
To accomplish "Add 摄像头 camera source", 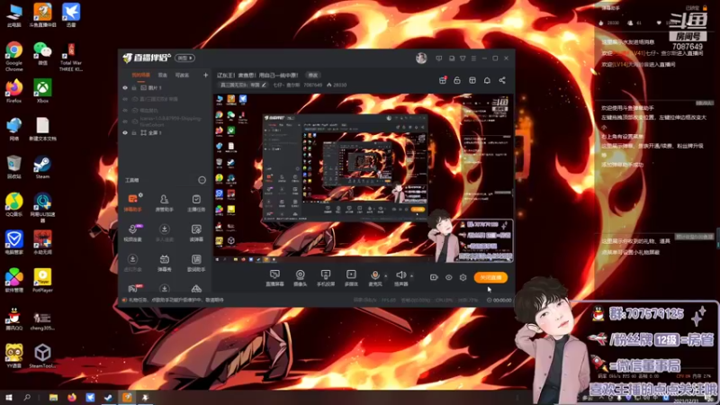I will point(300,278).
